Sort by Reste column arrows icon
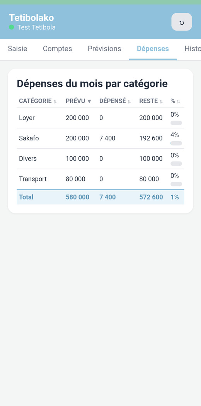This screenshot has height=406, width=201. 161,101
